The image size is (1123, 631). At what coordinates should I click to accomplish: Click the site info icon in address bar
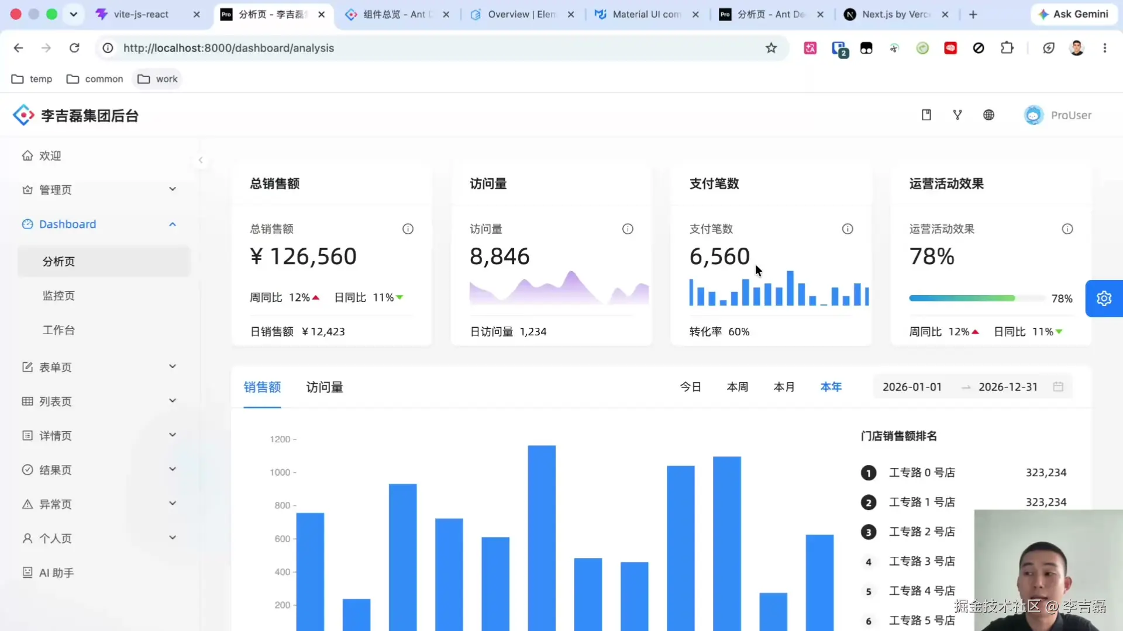[x=108, y=48]
